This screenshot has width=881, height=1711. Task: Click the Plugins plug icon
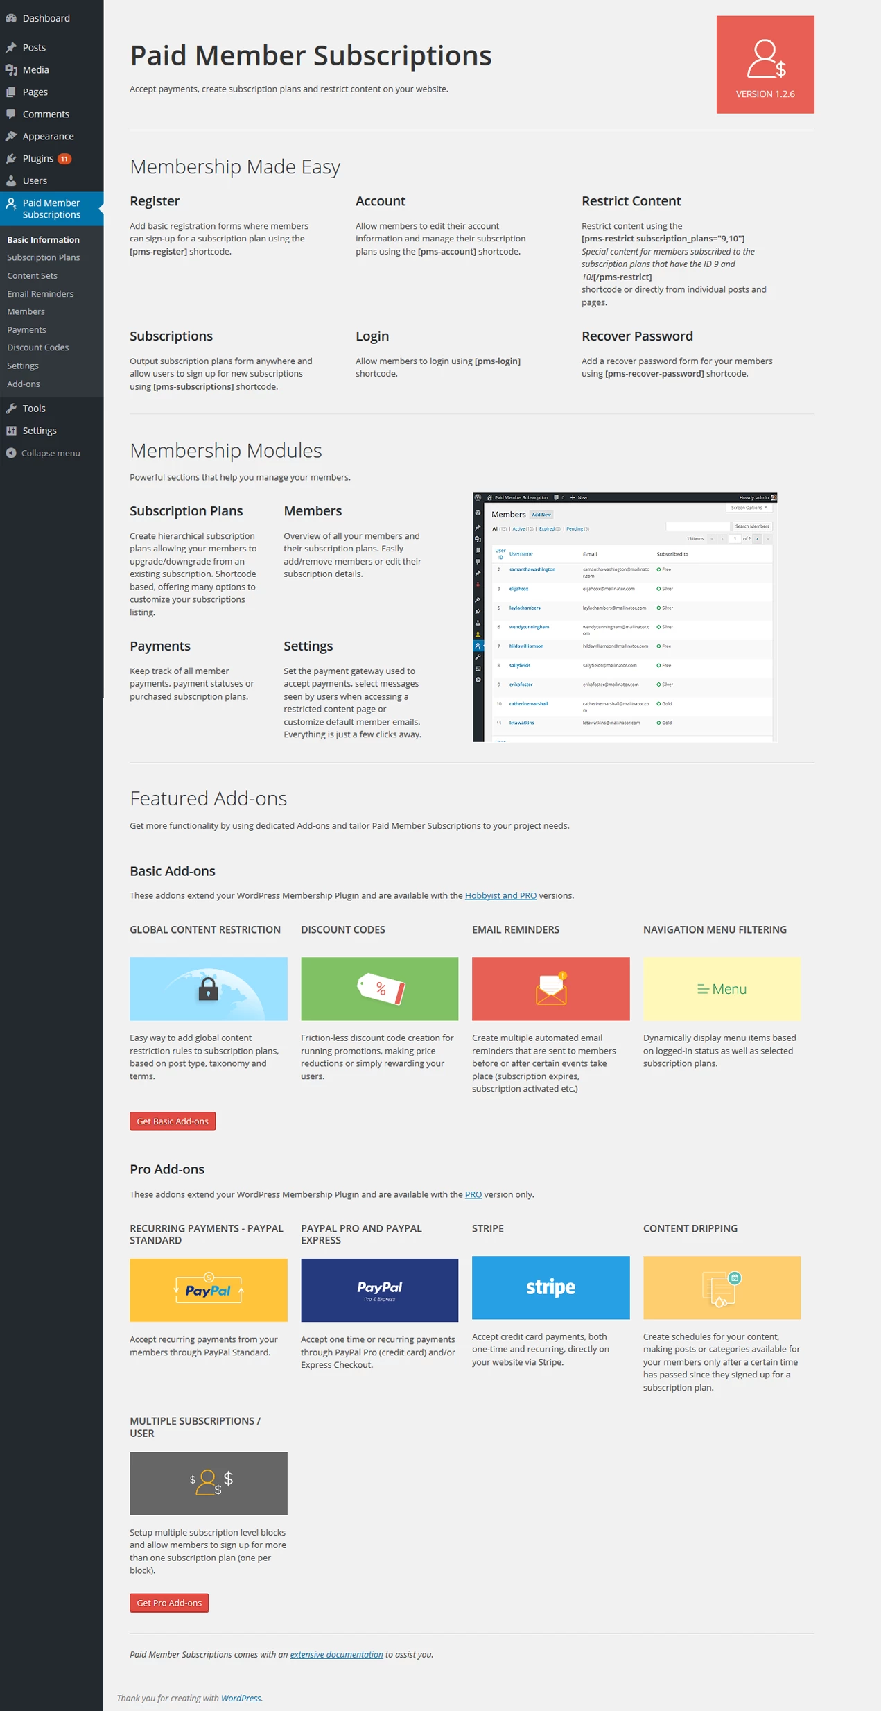click(11, 158)
